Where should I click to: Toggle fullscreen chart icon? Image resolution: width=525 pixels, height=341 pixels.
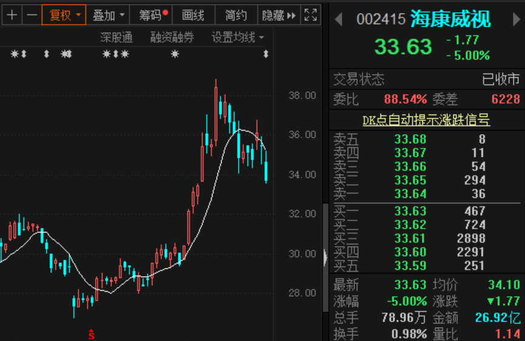tap(310, 15)
